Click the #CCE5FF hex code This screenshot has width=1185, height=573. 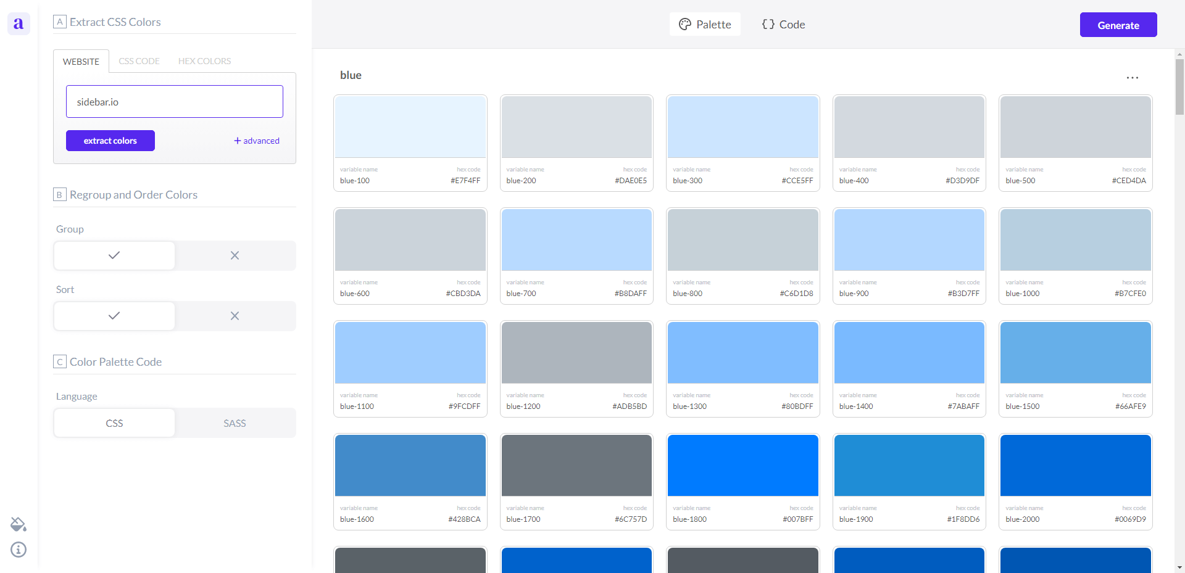[797, 181]
